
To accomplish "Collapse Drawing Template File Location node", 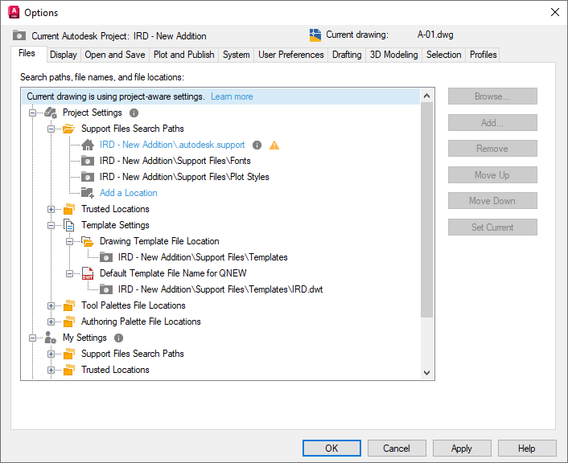I will [69, 241].
